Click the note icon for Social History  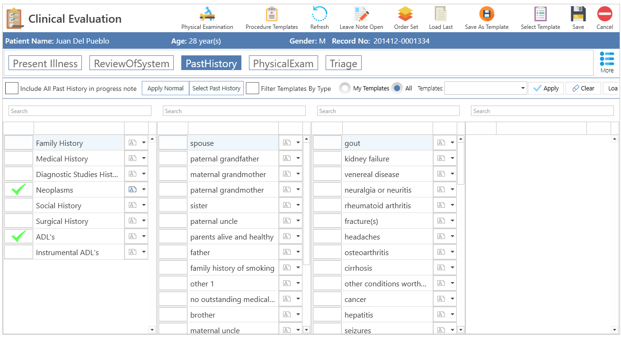[x=133, y=205]
